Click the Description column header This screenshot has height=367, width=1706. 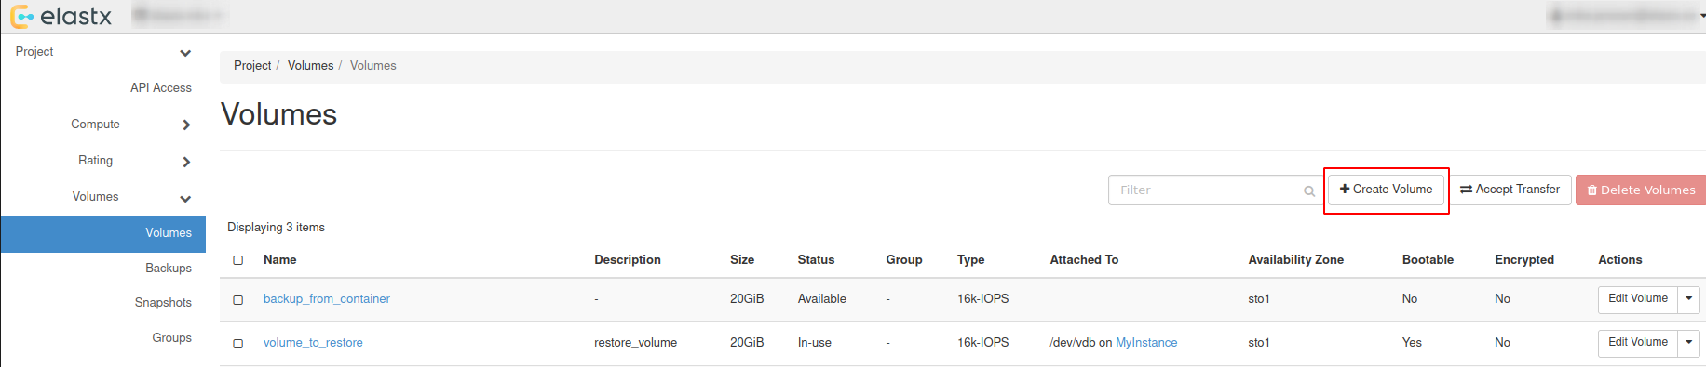pos(628,260)
